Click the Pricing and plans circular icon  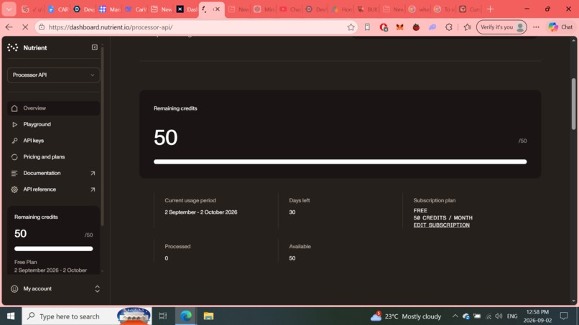pos(14,157)
